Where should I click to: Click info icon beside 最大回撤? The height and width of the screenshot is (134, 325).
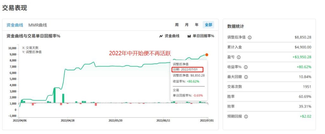click(x=246, y=77)
